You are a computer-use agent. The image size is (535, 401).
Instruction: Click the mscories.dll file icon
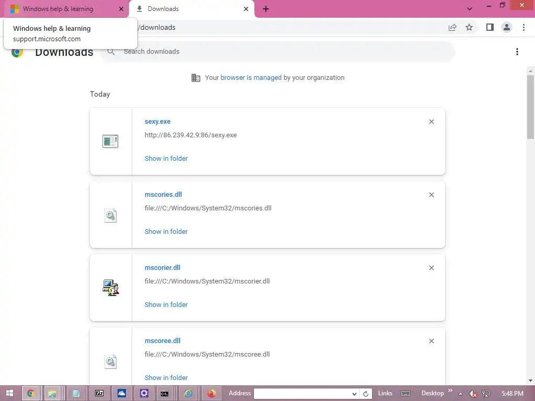coord(110,215)
